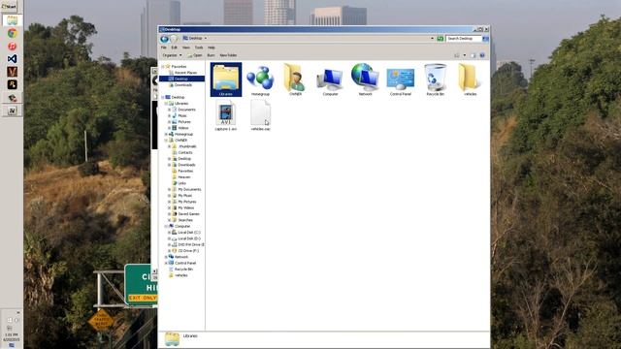Click the Back navigation arrow in Explorer
The width and height of the screenshot is (621, 349).
[164, 39]
